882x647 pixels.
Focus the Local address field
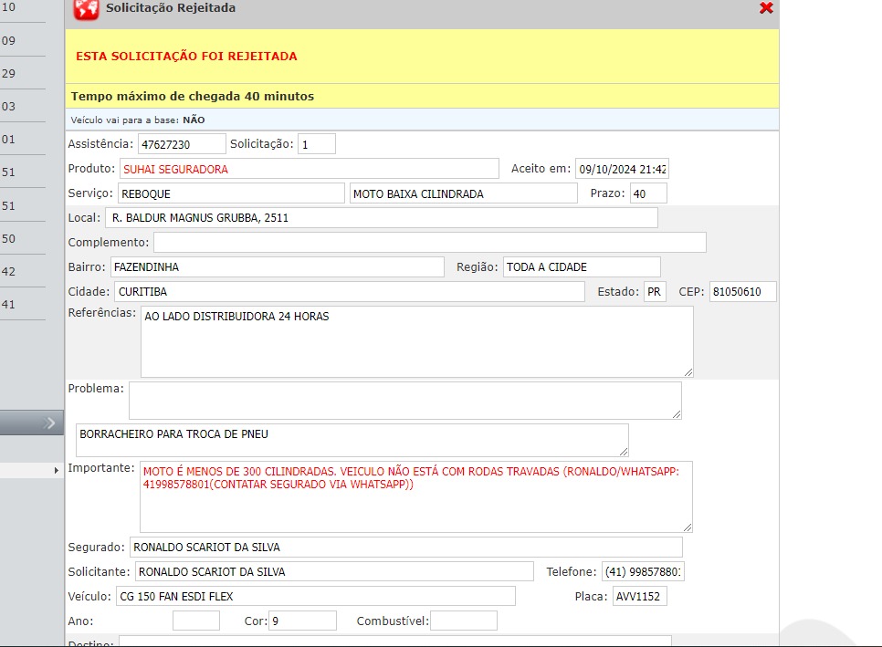(382, 218)
